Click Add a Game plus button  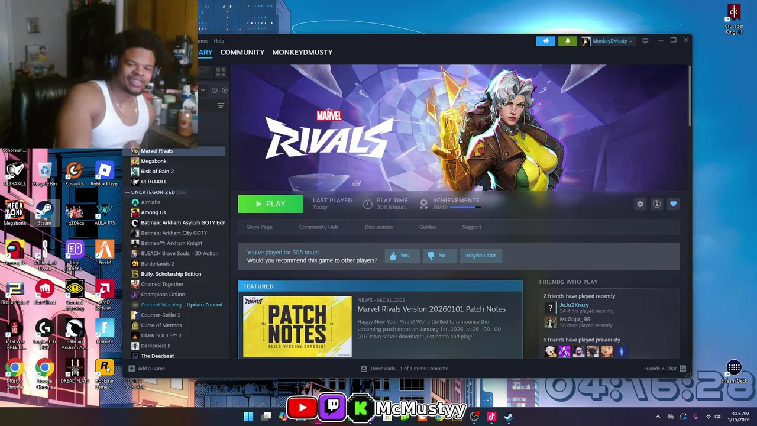point(131,369)
